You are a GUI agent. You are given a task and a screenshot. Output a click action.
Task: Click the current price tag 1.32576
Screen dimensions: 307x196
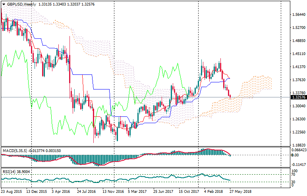pos(298,97)
